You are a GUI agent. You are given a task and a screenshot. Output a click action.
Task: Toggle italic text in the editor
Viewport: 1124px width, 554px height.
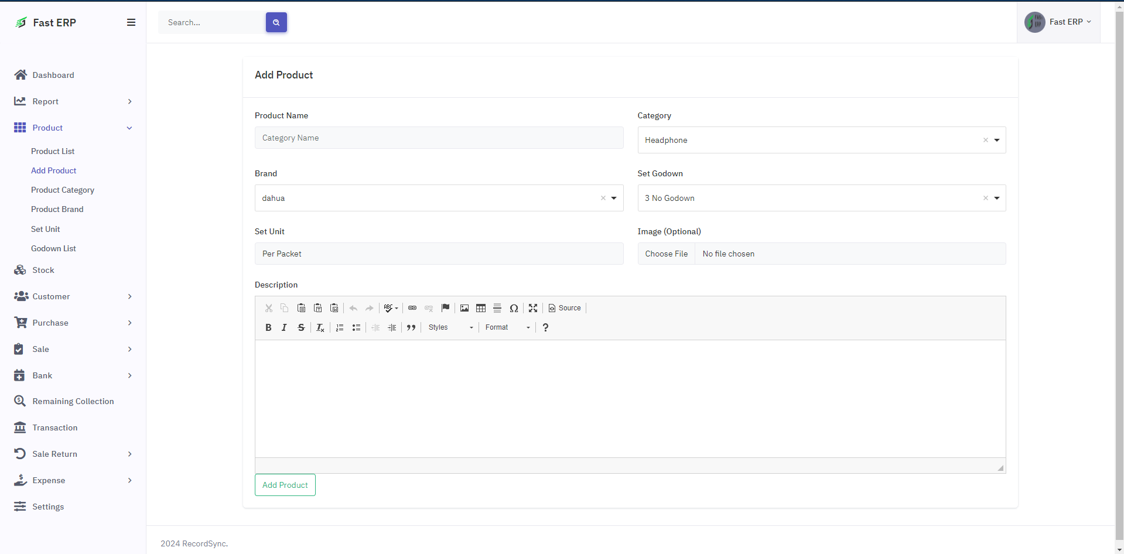284,327
